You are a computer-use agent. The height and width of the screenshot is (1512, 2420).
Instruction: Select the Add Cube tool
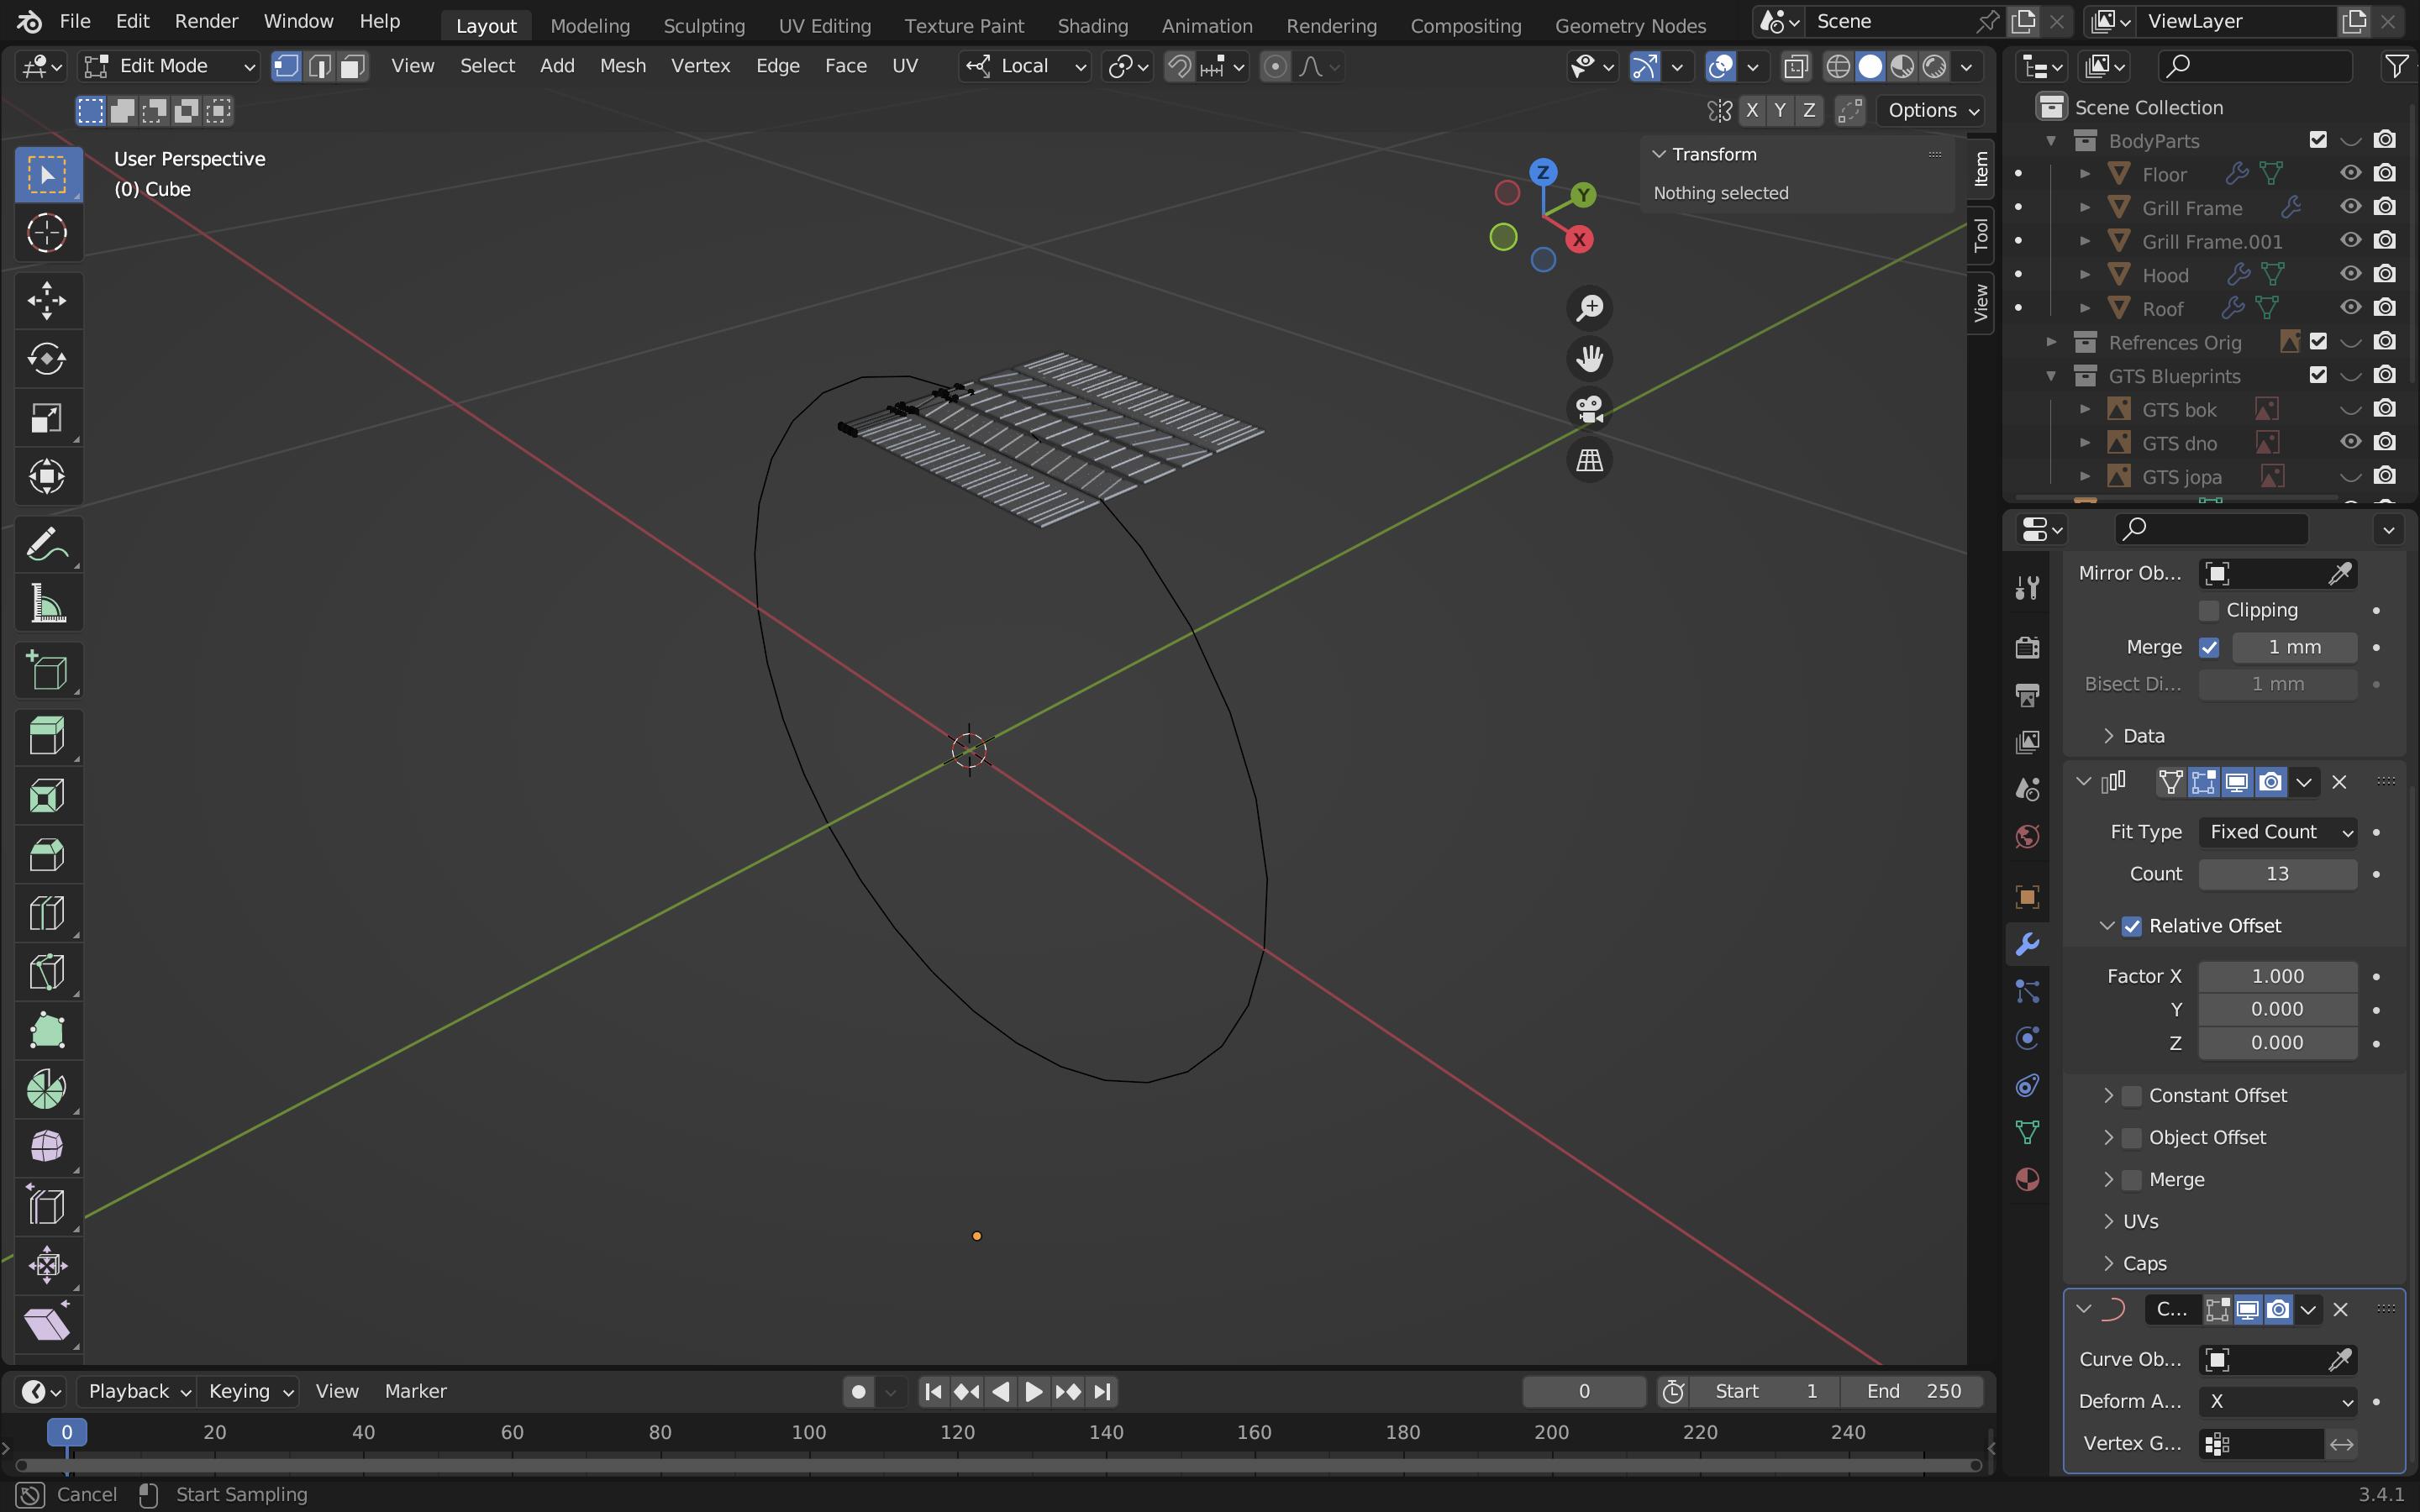(x=47, y=671)
